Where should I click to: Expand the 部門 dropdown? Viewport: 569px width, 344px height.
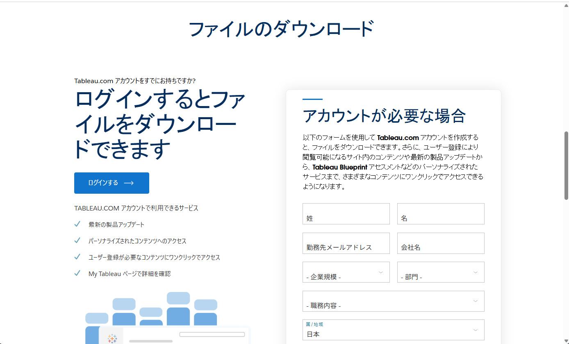coord(441,272)
